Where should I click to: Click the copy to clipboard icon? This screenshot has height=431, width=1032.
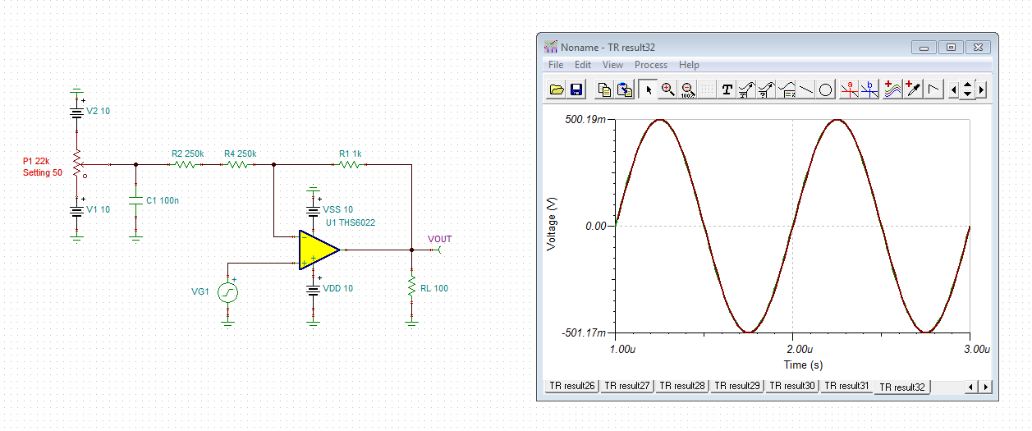click(x=604, y=89)
